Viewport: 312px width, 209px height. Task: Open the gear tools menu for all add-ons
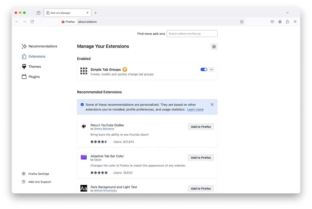point(214,47)
